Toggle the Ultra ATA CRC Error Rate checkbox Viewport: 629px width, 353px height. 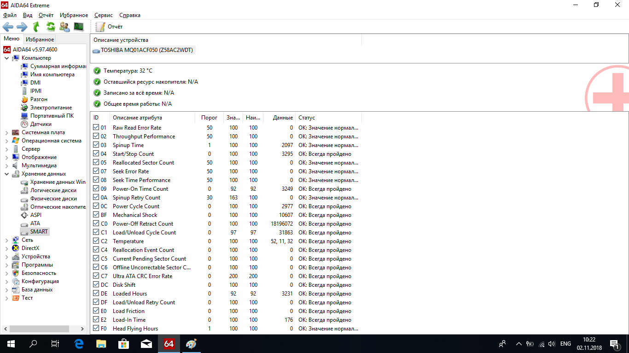(96, 276)
